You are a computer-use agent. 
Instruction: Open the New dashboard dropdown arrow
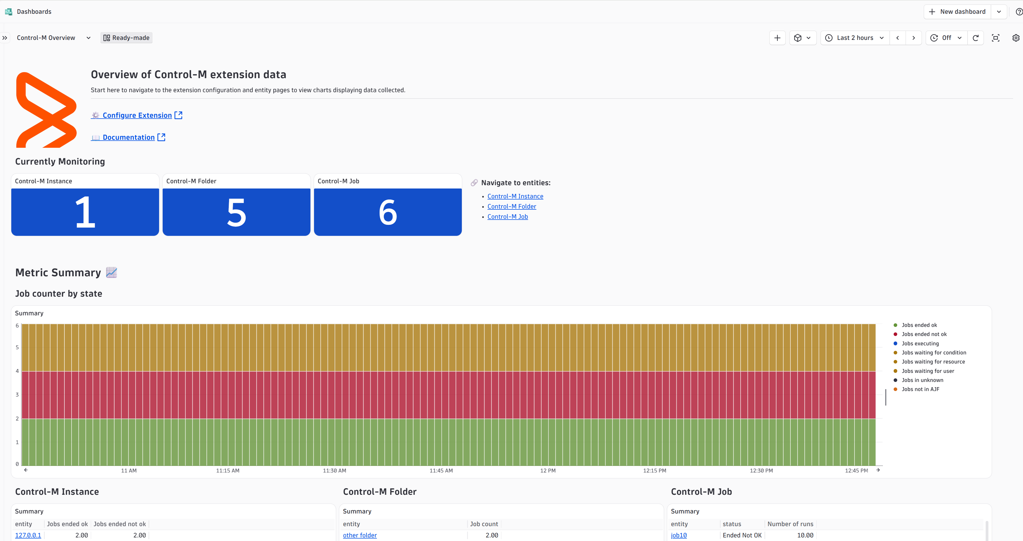click(x=999, y=12)
